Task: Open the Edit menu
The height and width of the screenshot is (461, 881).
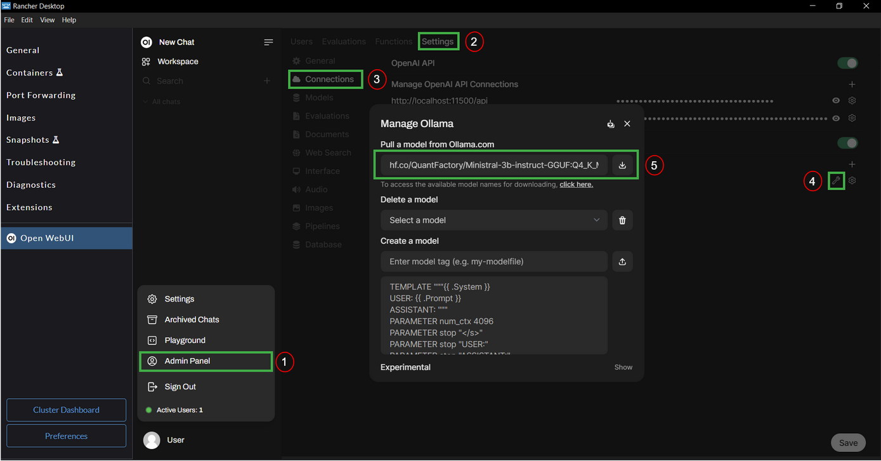Action: [x=27, y=20]
